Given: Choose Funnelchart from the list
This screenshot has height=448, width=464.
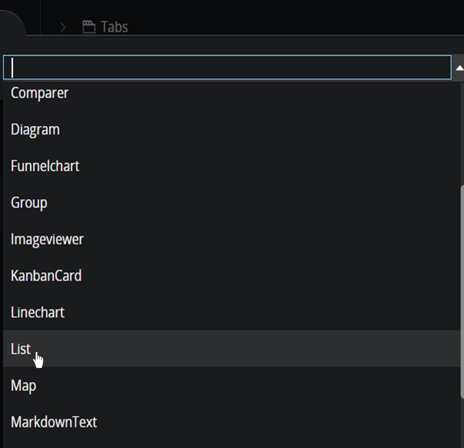Looking at the screenshot, I should [44, 166].
